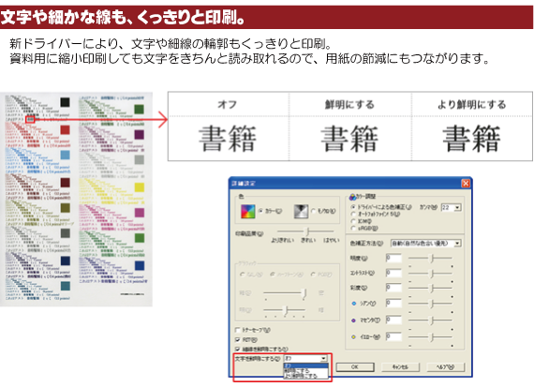The image size is (534, 387).
Task: Click the grayscale Monochrome mode icon
Action: (x=301, y=212)
